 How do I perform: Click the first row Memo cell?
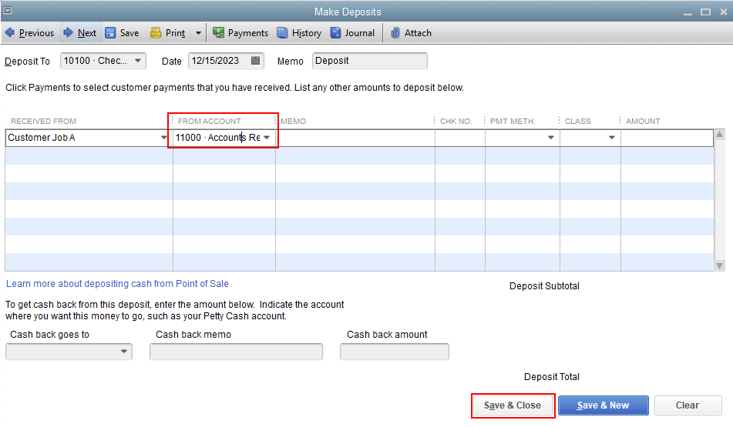(x=355, y=138)
